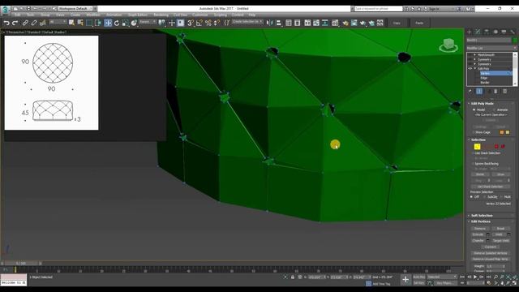
Task: Open the Reference Coordinate System dropdown
Action: pos(148,22)
